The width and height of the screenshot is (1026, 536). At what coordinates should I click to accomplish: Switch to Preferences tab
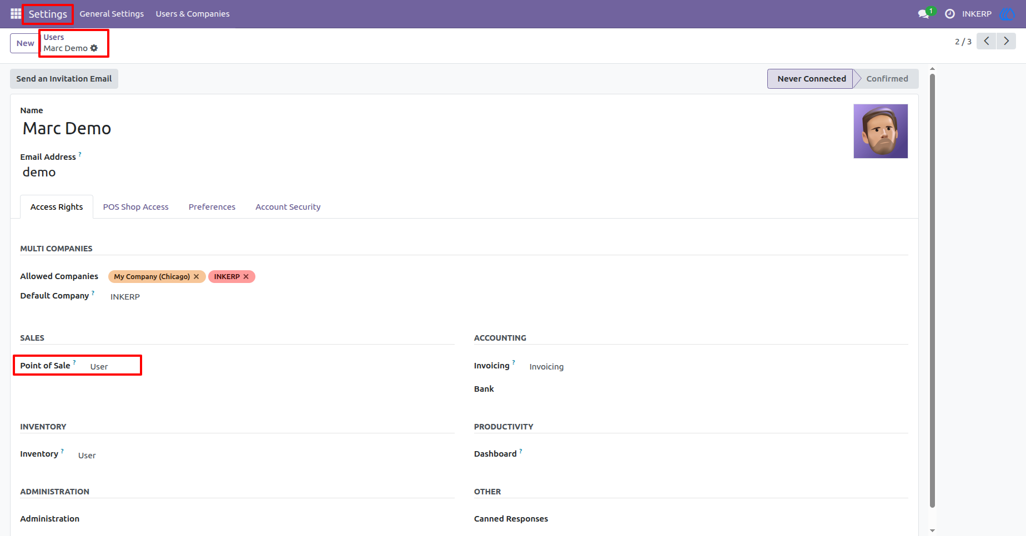coord(212,207)
